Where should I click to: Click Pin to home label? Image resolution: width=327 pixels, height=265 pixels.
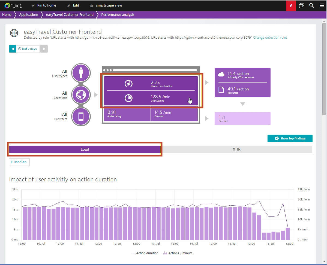point(47,5)
